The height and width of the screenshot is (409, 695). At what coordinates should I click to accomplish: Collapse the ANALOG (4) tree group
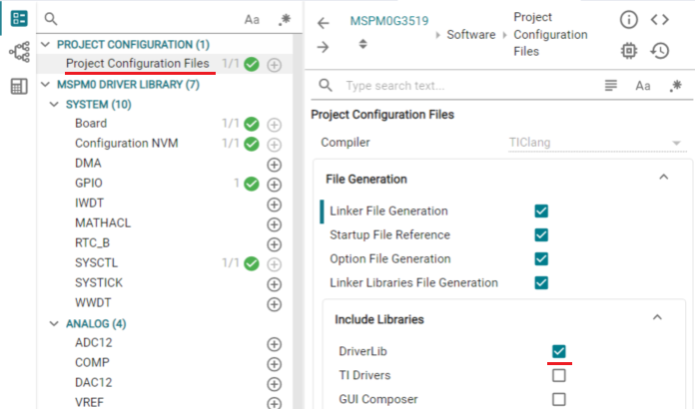(x=53, y=324)
